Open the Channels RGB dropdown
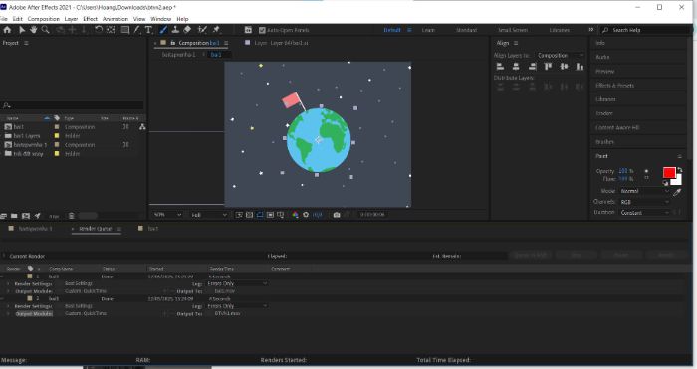Screen dimensions: 697x369 click(644, 202)
